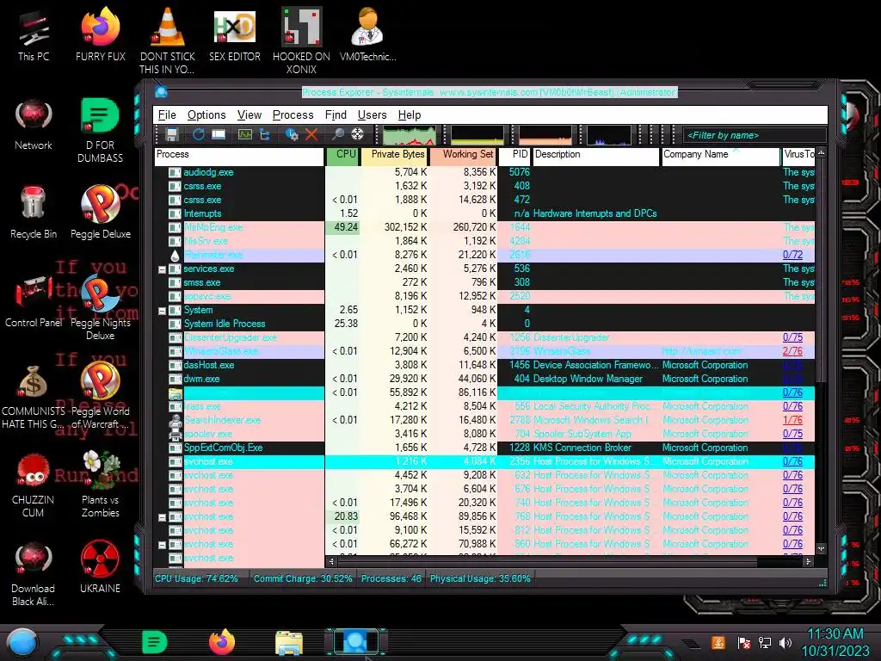881x661 pixels.
Task: Select the dasHost.exe process row
Action: tap(485, 365)
